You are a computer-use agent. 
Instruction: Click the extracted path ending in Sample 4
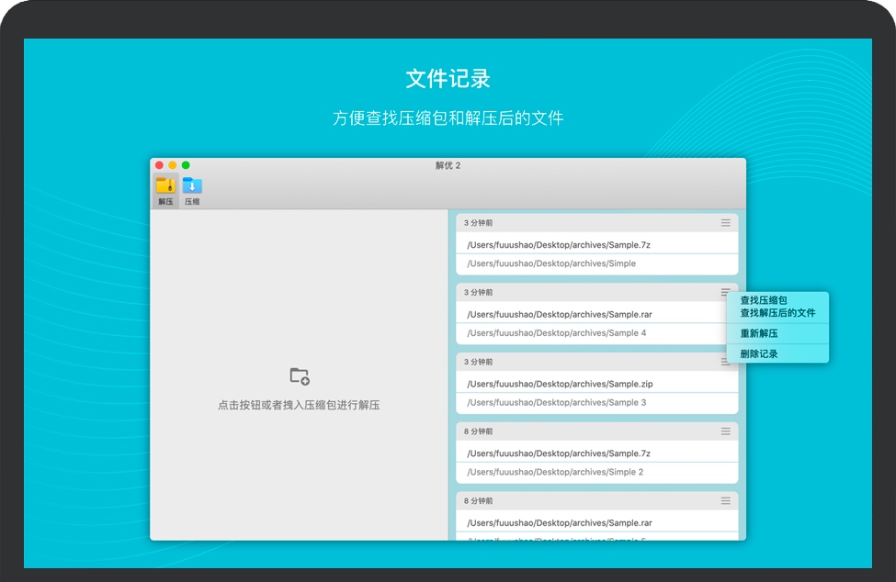pyautogui.click(x=556, y=333)
